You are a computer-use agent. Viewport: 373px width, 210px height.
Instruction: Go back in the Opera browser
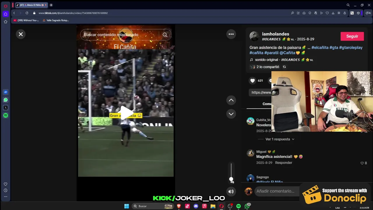click(x=14, y=13)
